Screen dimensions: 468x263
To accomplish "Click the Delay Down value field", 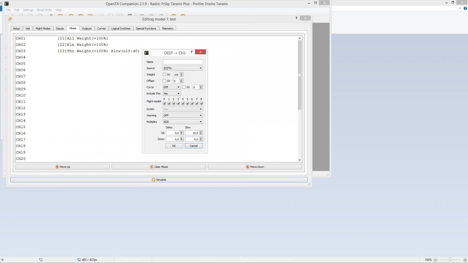I will [x=173, y=139].
